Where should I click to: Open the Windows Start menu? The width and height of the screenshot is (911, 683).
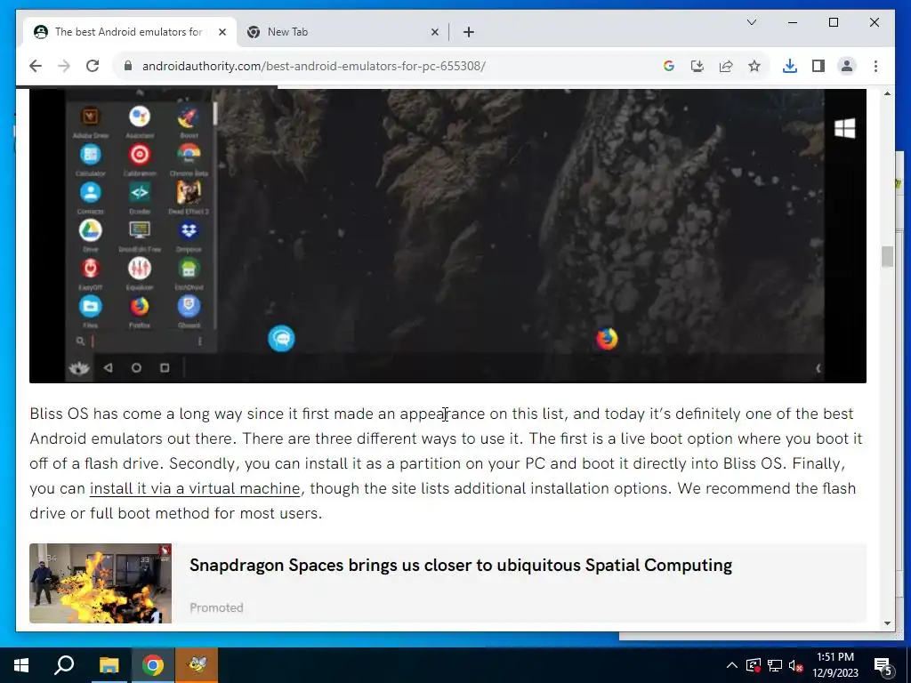coord(21,665)
